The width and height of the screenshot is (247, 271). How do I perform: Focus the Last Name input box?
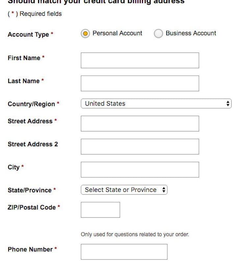pos(140,83)
